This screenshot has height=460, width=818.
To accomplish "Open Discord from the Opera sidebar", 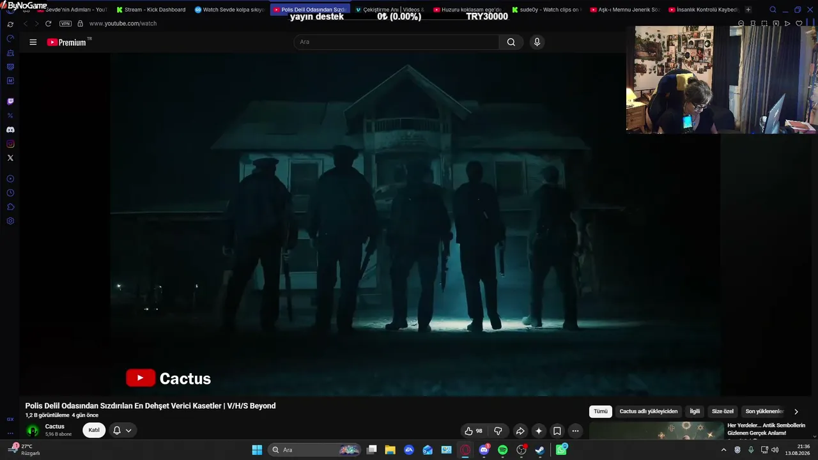I will click(10, 130).
